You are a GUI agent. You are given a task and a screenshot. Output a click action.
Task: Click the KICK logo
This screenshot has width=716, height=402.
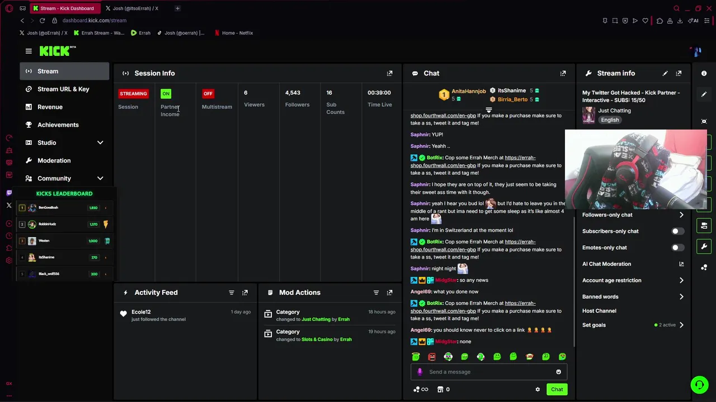pyautogui.click(x=58, y=51)
